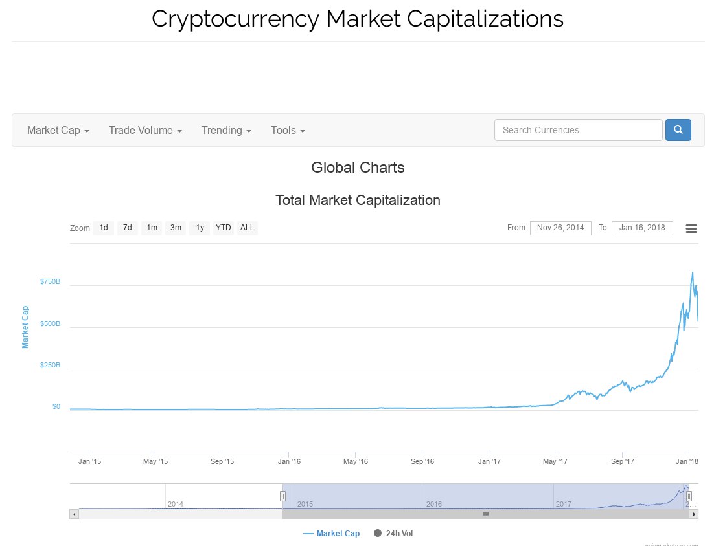Click the navigator right scroll arrow
The width and height of the screenshot is (714, 546).
pos(694,514)
